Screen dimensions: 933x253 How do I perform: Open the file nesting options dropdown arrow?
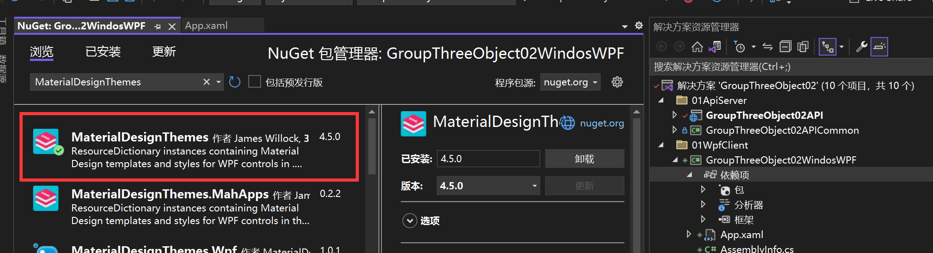(841, 47)
